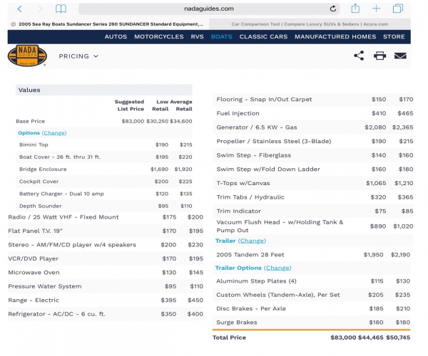Click the page share icon near print
Screen dimensions: 428x356
359,56
